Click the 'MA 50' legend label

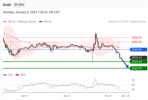(48, 22)
